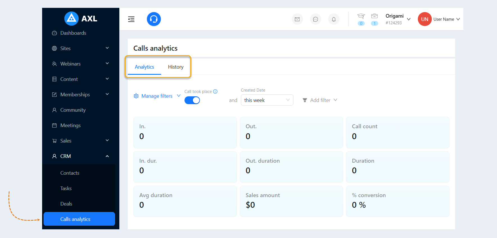
Task: Click the CRM person icon in sidebar
Action: [x=54, y=156]
